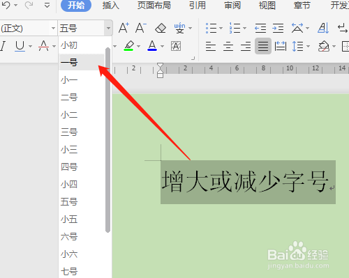The image size is (349, 278).
Task: Click the decrease indent icon
Action: point(260,29)
